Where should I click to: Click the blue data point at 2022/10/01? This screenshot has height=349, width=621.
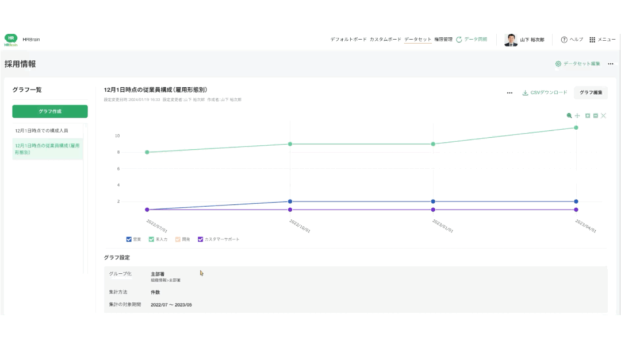pos(290,201)
